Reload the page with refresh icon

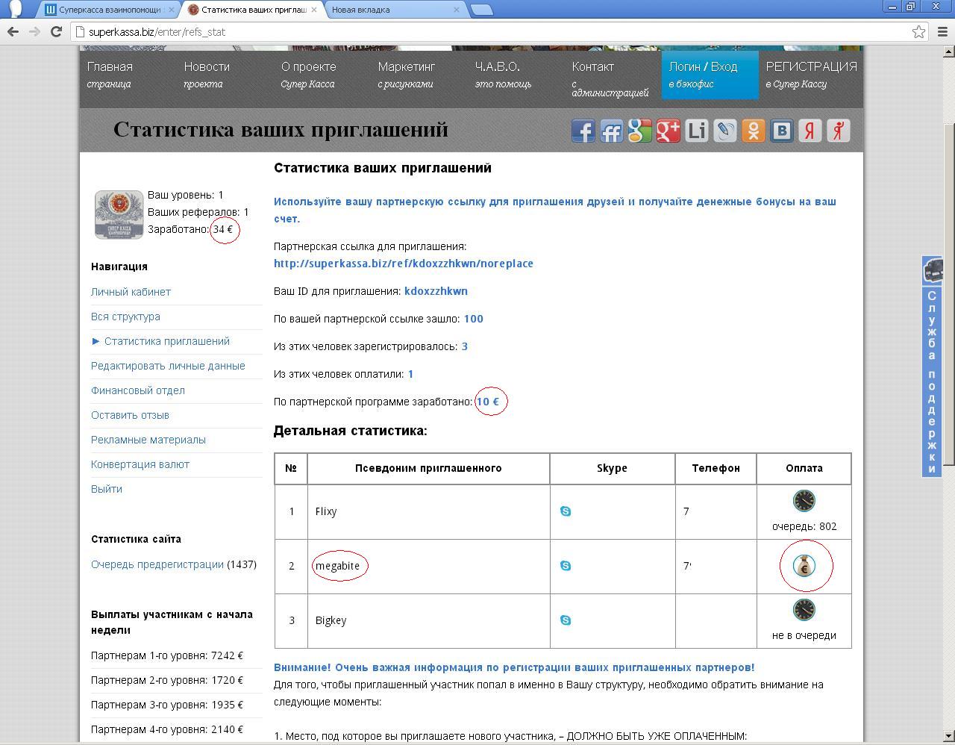tap(56, 31)
